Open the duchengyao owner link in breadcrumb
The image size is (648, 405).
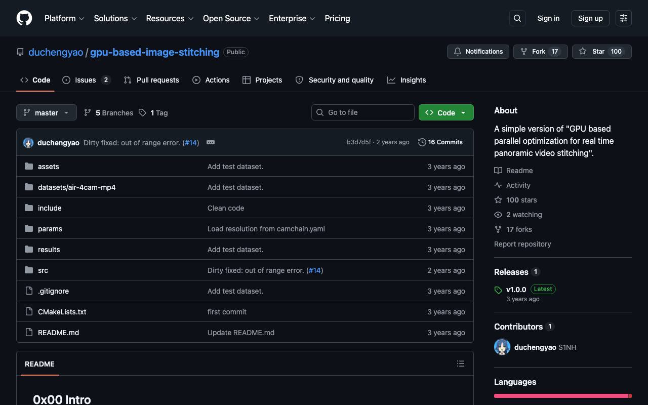pos(56,52)
